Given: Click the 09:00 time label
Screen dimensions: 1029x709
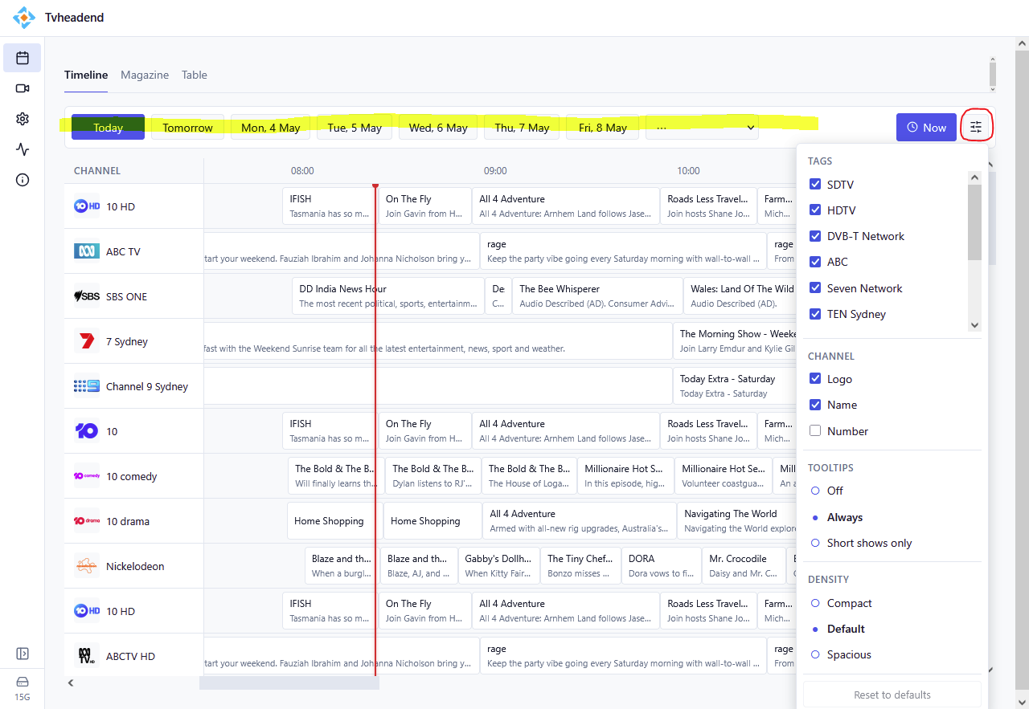Looking at the screenshot, I should 495,171.
